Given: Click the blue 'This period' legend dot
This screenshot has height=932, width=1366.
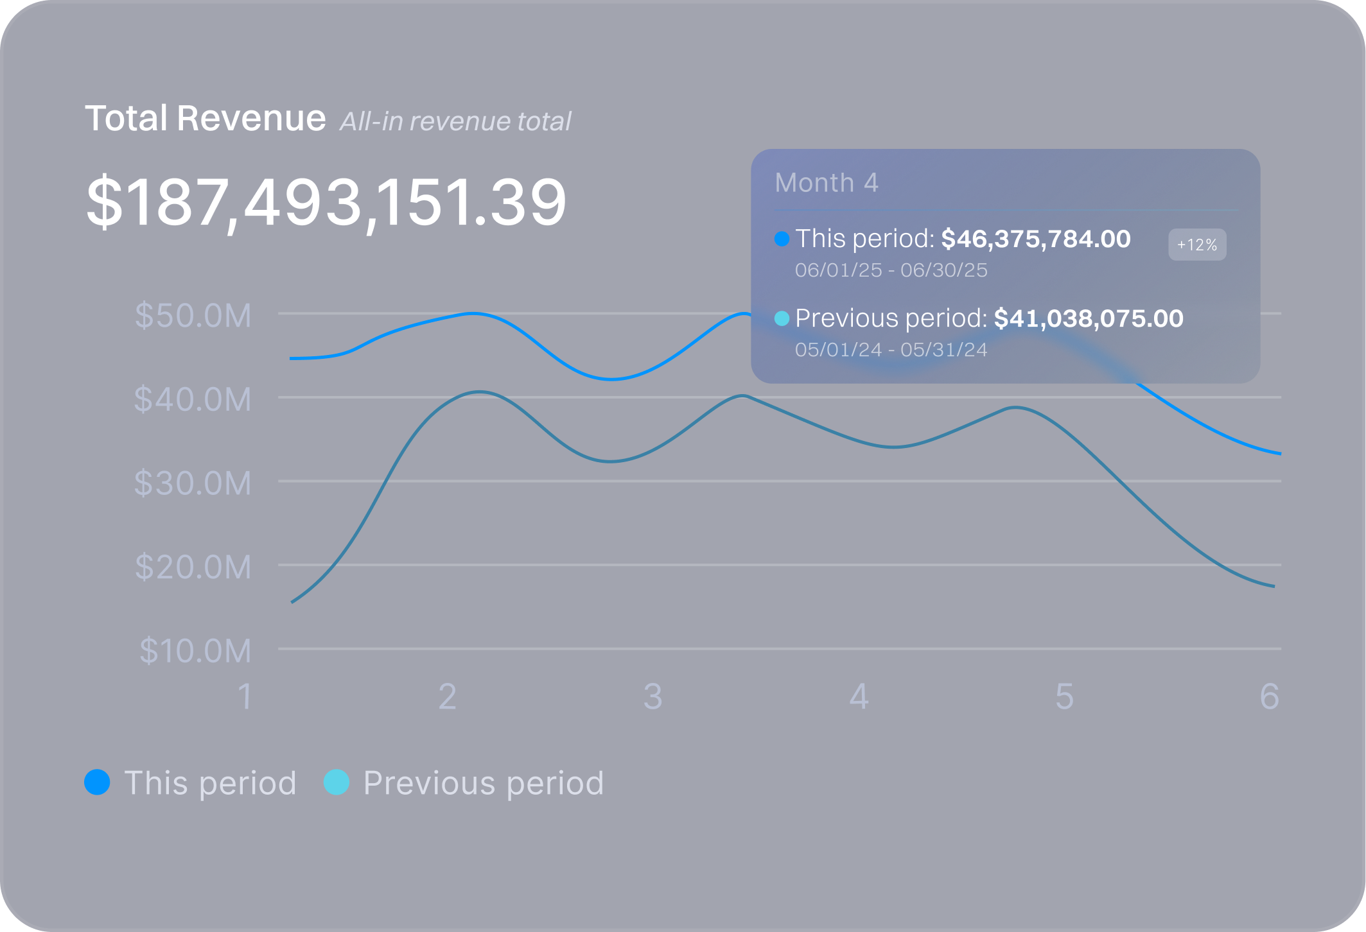Looking at the screenshot, I should 98,782.
